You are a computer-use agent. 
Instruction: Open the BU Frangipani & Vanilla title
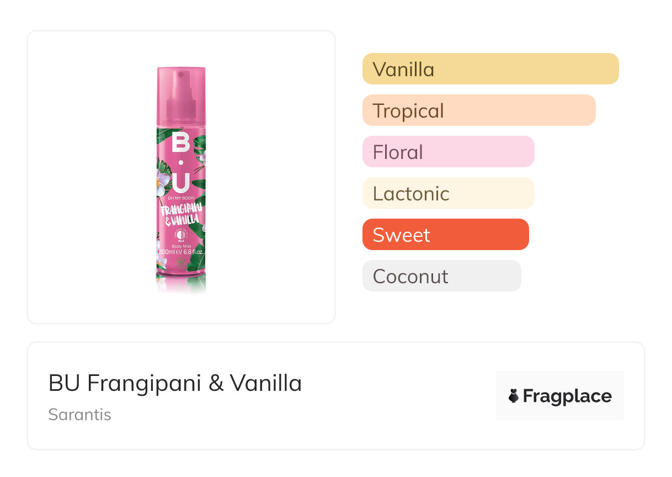click(x=175, y=383)
